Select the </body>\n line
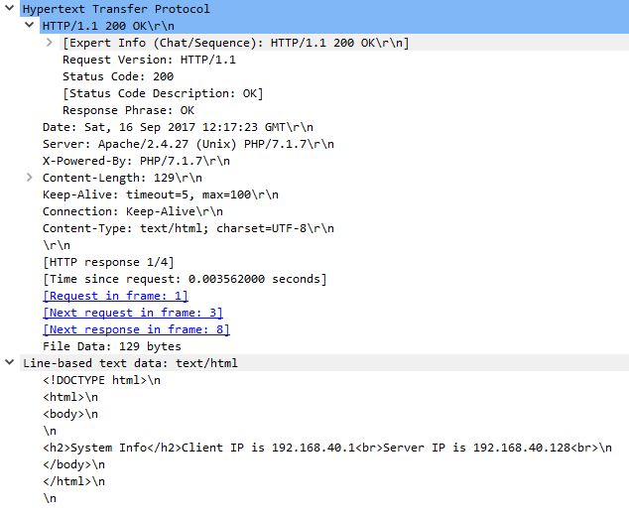Screen dimensions: 629x516 pos(73,464)
